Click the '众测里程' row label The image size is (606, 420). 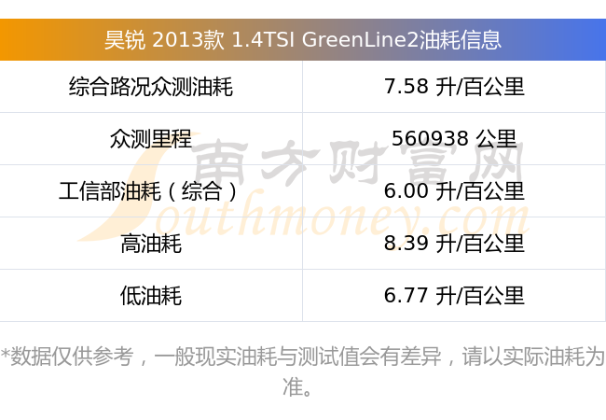pos(151,138)
